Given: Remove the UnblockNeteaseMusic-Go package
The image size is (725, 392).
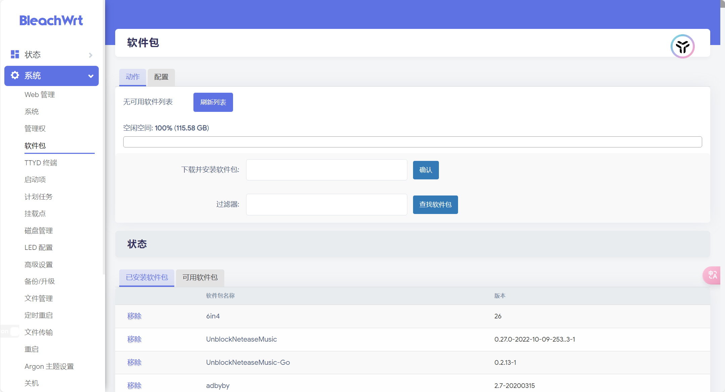Looking at the screenshot, I should pos(134,362).
